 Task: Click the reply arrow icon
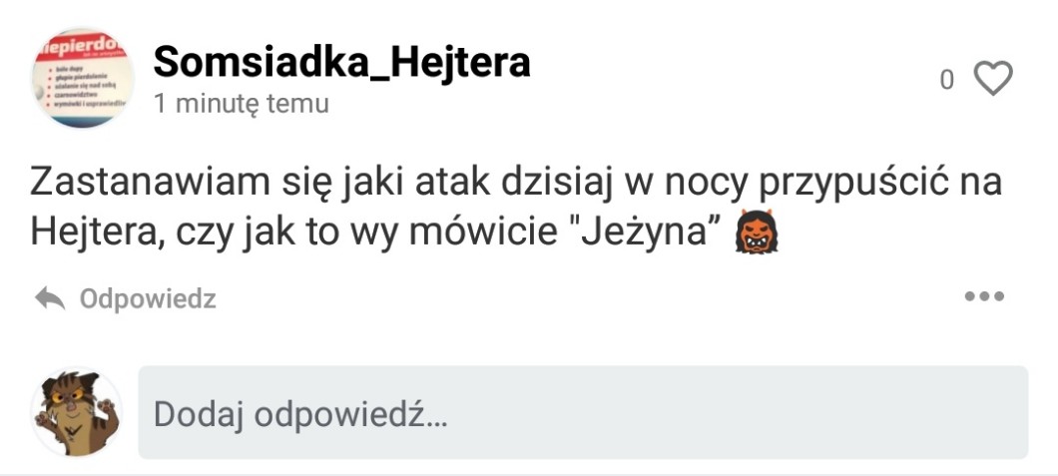coord(50,297)
